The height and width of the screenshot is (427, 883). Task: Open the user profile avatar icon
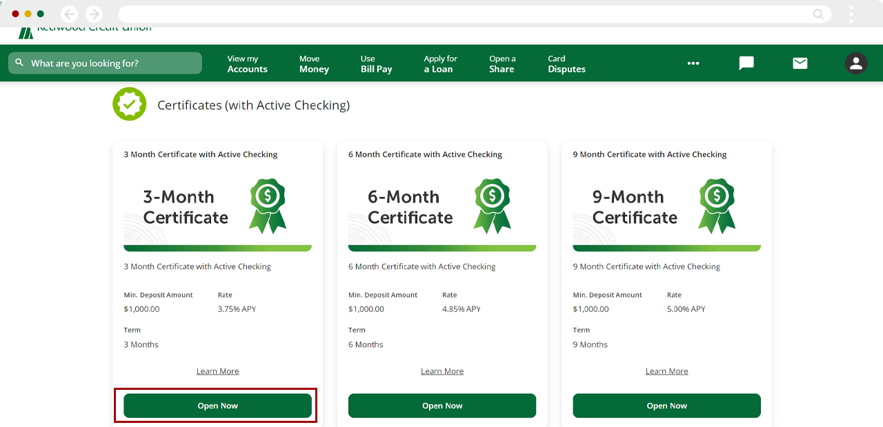click(856, 63)
